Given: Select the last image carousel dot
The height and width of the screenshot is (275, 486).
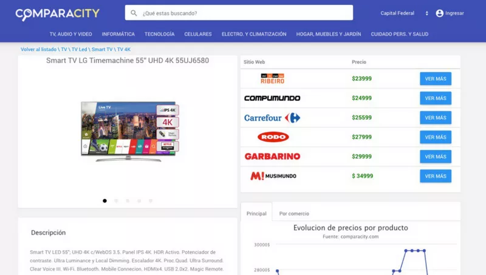Looking at the screenshot, I should click(x=151, y=200).
